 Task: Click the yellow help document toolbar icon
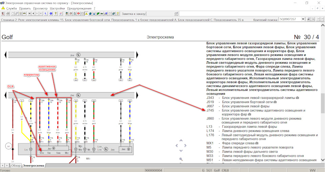pyautogui.click(x=117, y=13)
